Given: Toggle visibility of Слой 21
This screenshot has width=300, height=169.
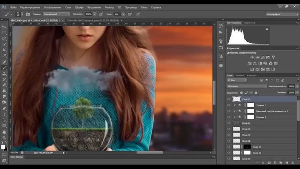Looking at the screenshot, I should click(229, 123).
